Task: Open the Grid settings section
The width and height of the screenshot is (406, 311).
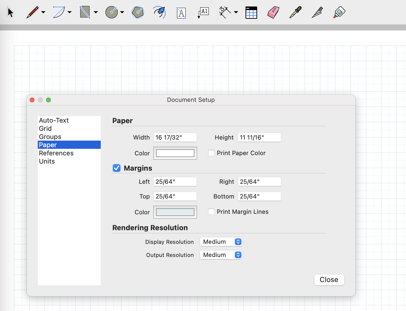Action: click(45, 129)
